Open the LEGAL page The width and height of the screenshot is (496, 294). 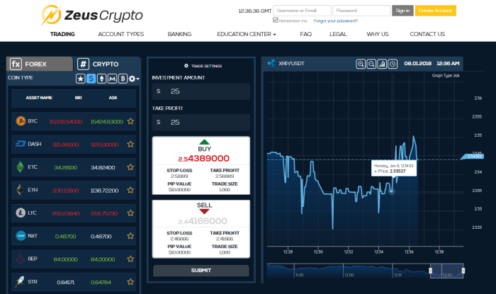pyautogui.click(x=338, y=34)
